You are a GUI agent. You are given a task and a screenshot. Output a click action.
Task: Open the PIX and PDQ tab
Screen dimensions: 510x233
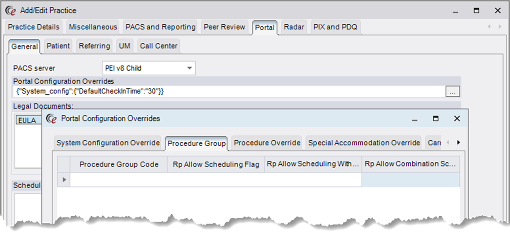(x=335, y=27)
